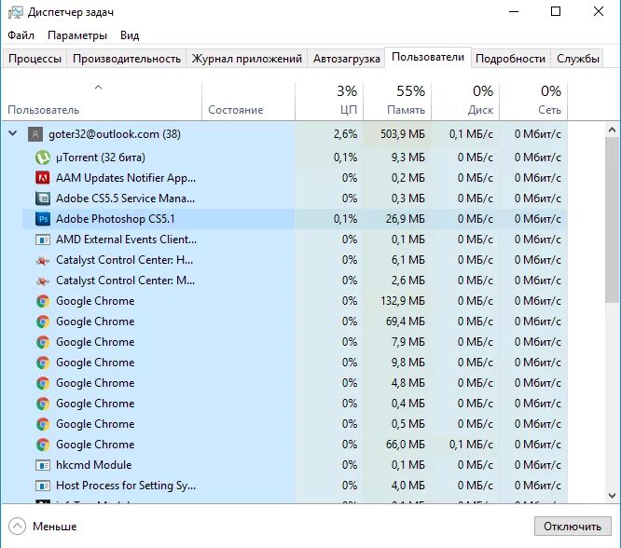Click the Chrome icon using 0,4 МБ
Screen dimensions: 621x548
tap(43, 404)
